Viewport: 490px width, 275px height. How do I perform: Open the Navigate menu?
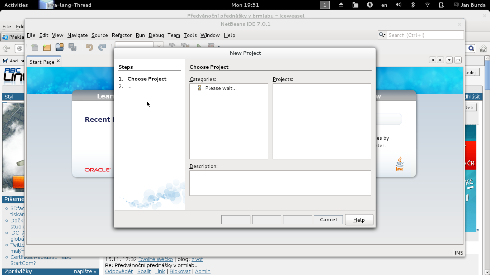pos(77,35)
